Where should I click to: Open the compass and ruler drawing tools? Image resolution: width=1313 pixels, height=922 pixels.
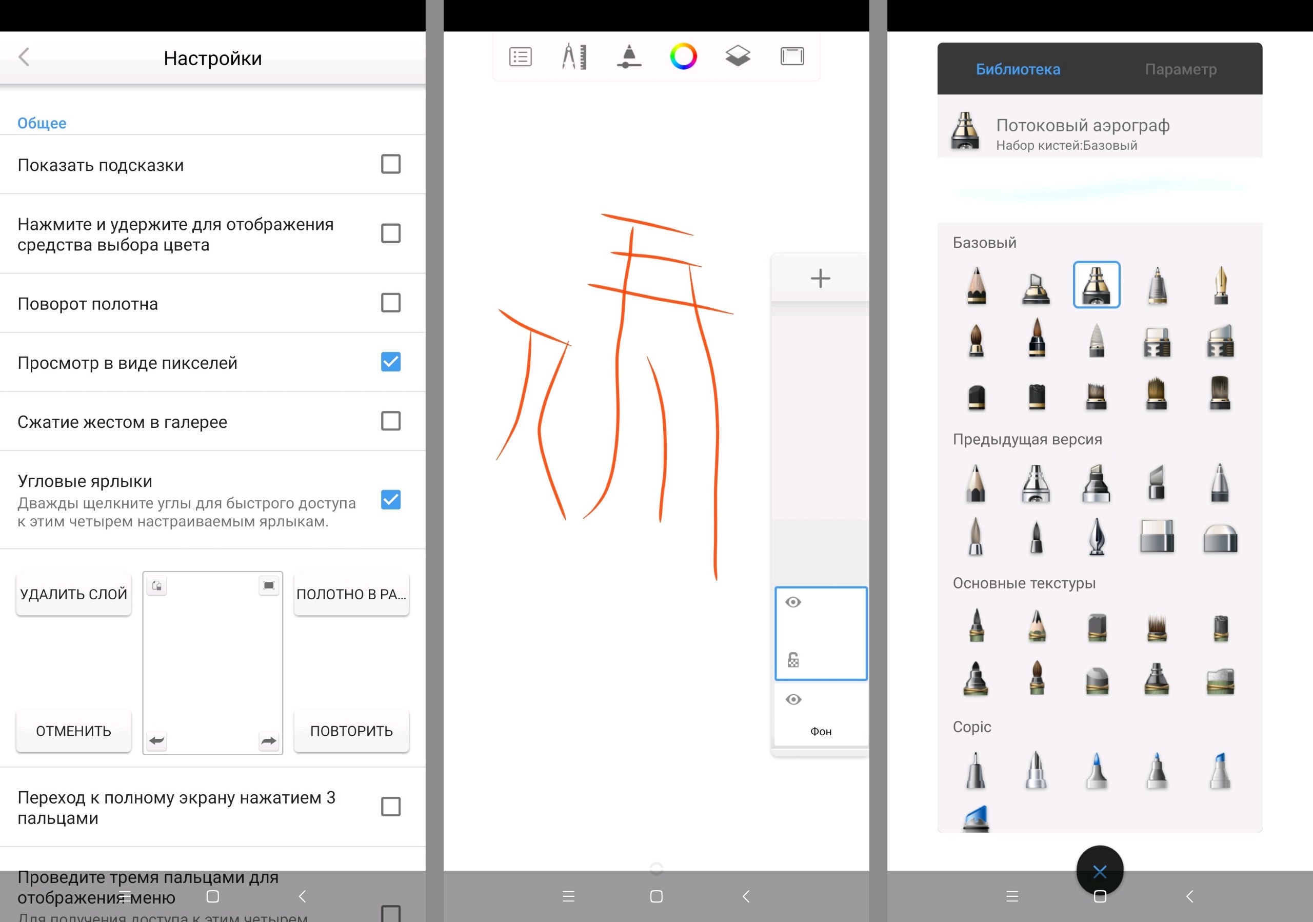[574, 56]
